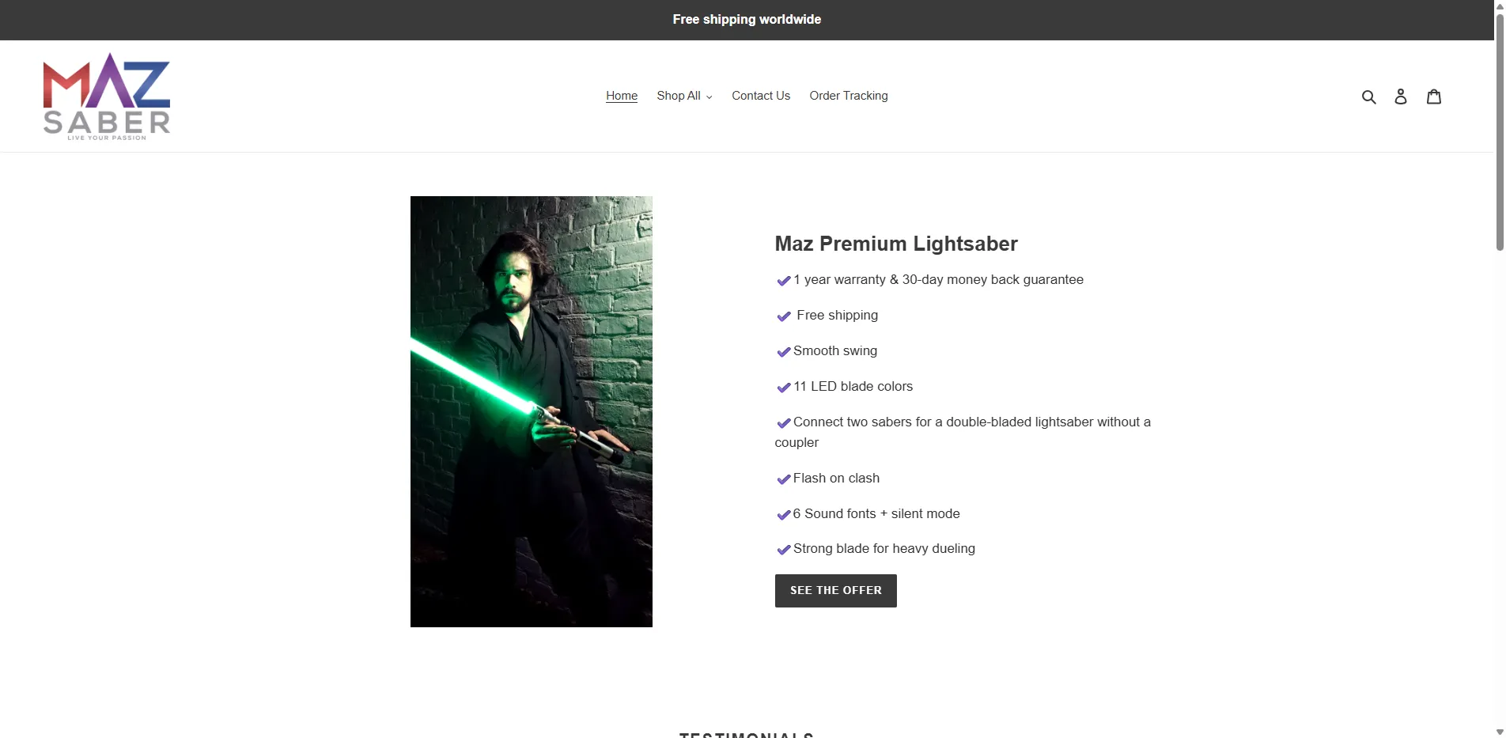Image resolution: width=1506 pixels, height=738 pixels.
Task: Click the Maz Premium Lightsaber heading
Action: (x=896, y=244)
